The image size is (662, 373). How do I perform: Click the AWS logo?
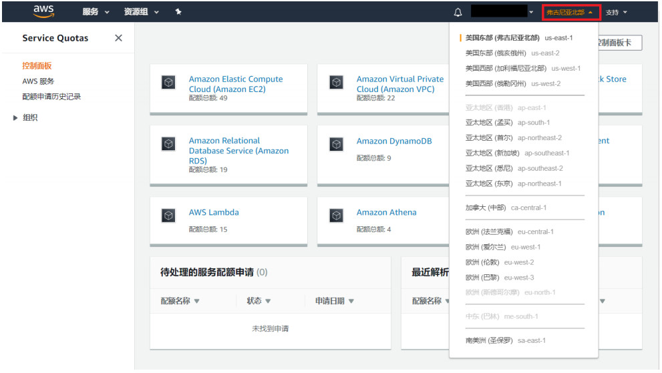pos(44,12)
